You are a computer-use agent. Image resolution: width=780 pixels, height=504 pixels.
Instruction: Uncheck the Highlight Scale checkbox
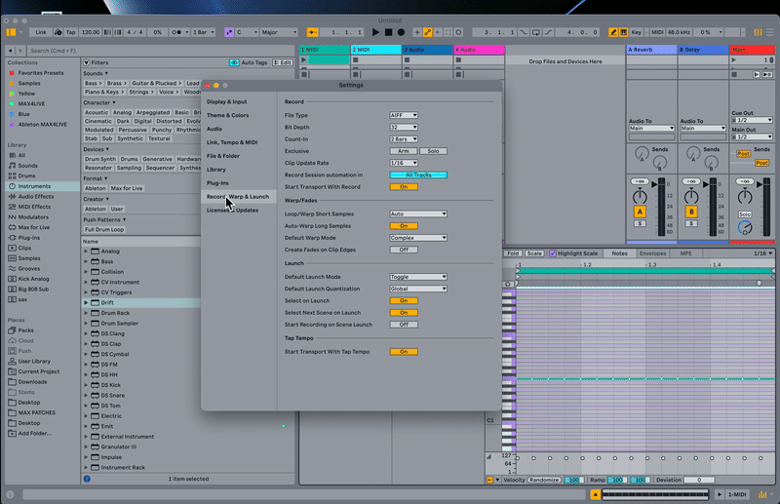(x=553, y=253)
